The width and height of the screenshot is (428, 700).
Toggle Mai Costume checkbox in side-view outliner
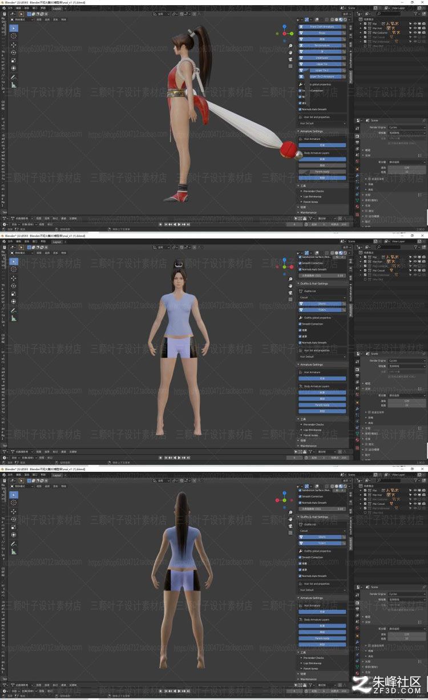366,33
